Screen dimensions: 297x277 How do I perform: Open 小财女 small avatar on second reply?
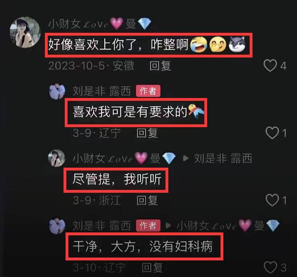56,158
